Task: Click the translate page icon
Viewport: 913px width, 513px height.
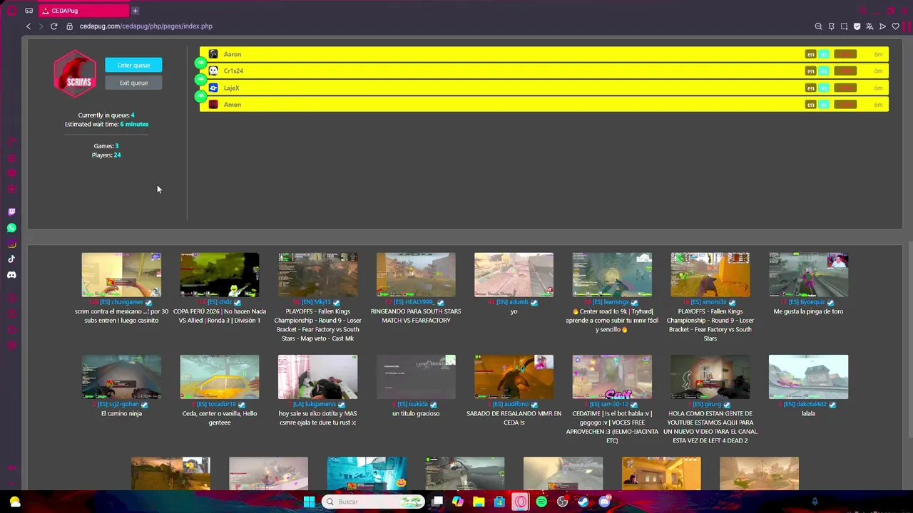Action: 869,26
